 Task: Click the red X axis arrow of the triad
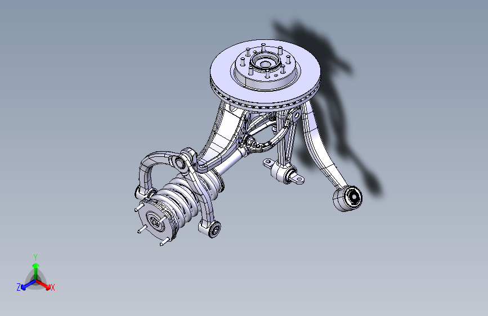44,285
